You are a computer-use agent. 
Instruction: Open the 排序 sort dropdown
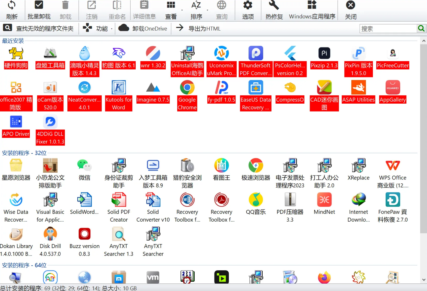[196, 9]
